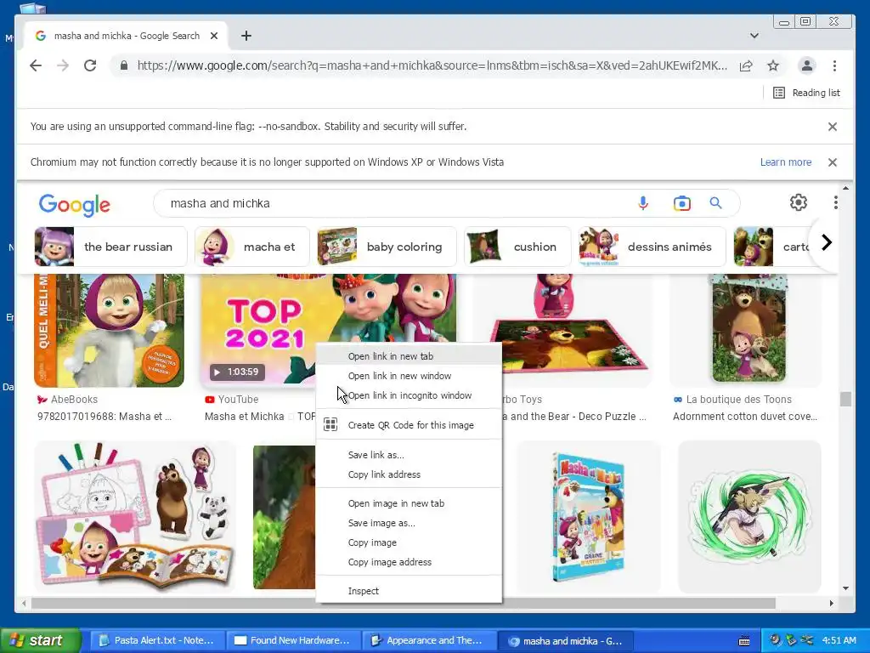Viewport: 870px width, 653px height.
Task: Select the 'baby coloring' filter chip
Action: [387, 247]
